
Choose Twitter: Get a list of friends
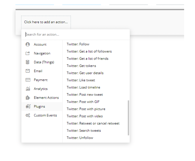[x=87, y=59]
